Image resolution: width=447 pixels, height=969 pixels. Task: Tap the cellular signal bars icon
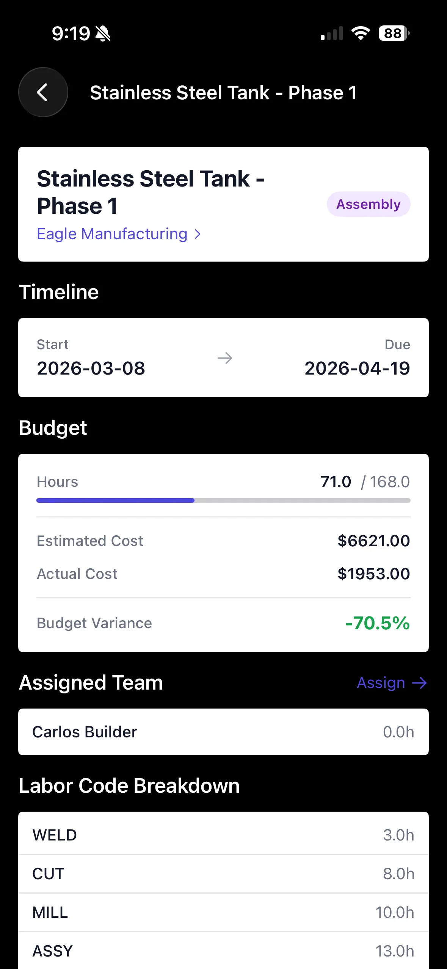[332, 33]
